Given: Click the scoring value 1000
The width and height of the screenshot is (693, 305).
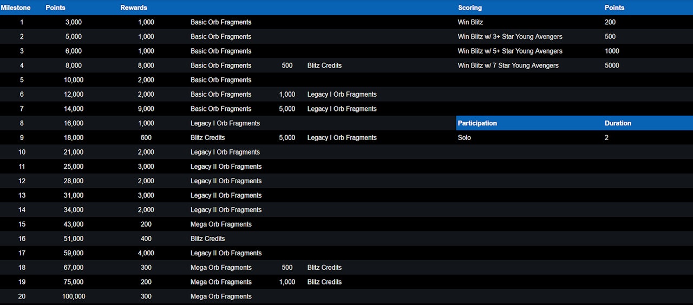Looking at the screenshot, I should pyautogui.click(x=612, y=51).
